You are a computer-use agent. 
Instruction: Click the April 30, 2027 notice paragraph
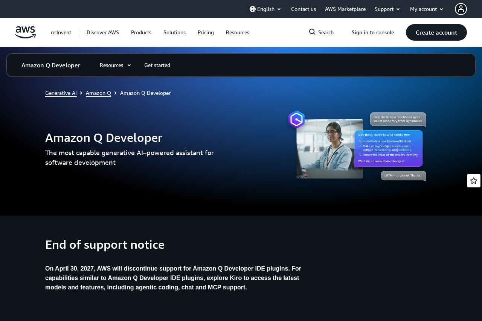tap(173, 278)
